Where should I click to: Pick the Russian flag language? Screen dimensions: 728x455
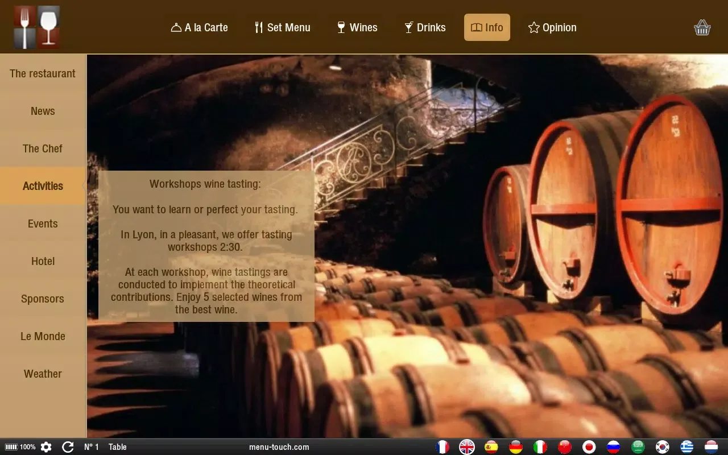[x=613, y=447]
